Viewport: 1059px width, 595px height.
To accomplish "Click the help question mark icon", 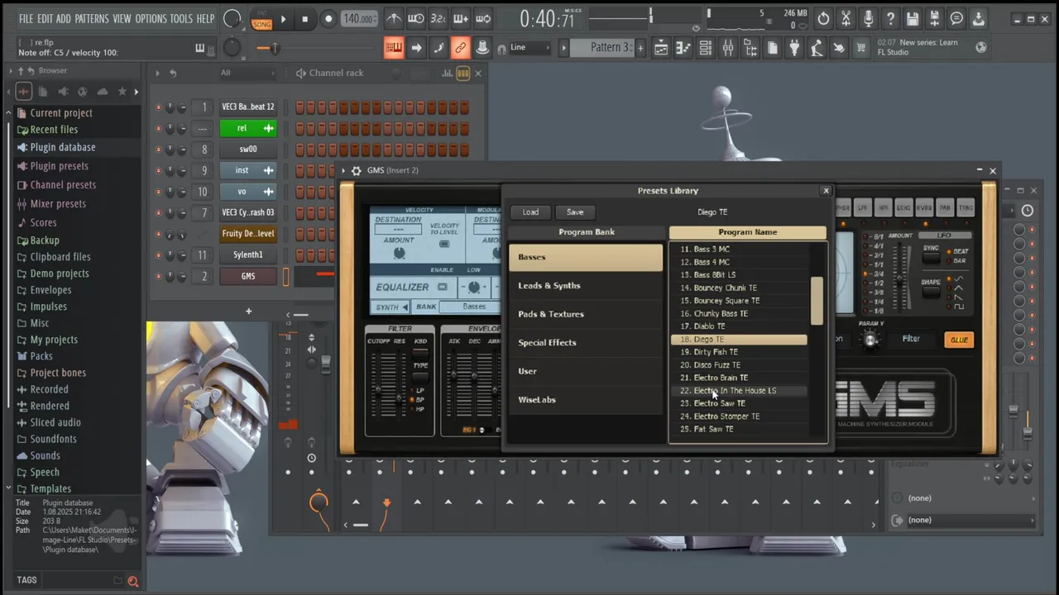I will (890, 18).
